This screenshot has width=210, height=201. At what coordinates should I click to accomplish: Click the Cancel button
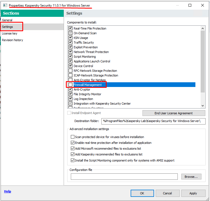167,193
